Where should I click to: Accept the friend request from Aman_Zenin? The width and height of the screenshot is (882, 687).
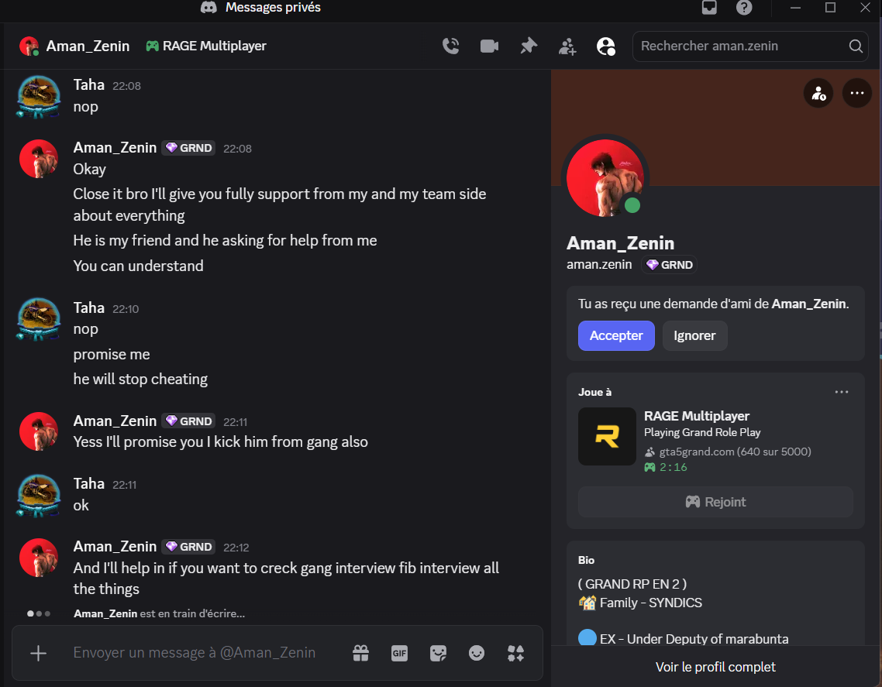(616, 335)
